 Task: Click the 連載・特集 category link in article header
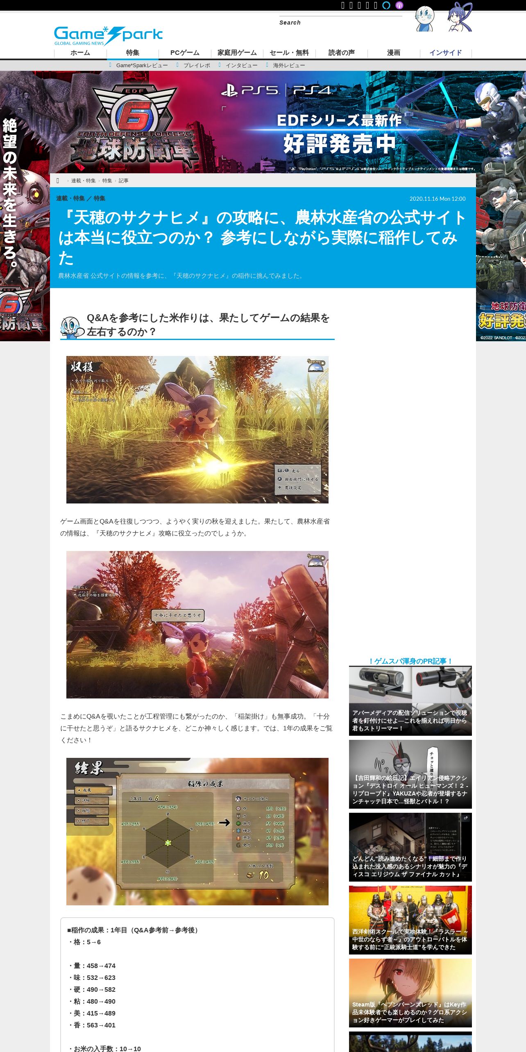tap(70, 198)
